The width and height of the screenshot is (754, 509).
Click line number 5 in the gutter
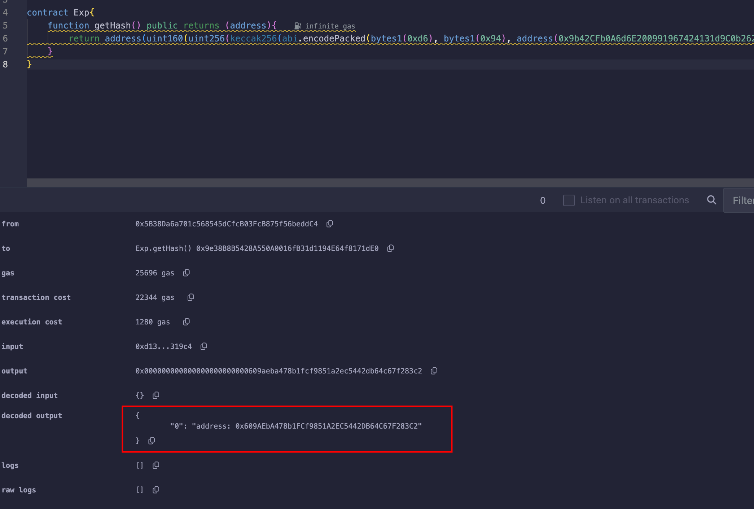(5, 26)
